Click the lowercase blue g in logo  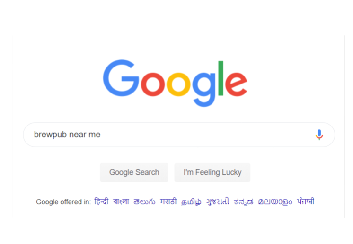[x=204, y=90]
